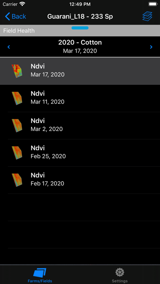The width and height of the screenshot is (160, 284).
Task: Select the Ndvi Feb 25, 2020 thumbnail
Action: pyautogui.click(x=17, y=153)
